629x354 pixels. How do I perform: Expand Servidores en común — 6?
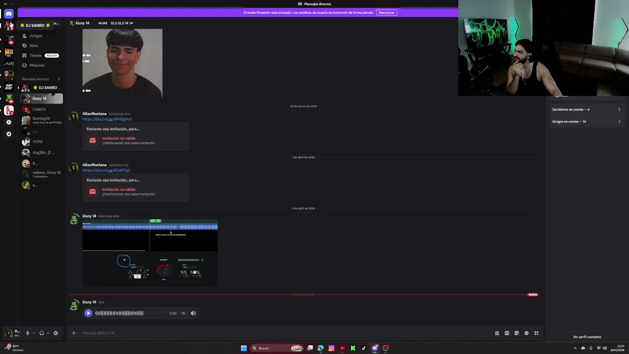tap(586, 110)
